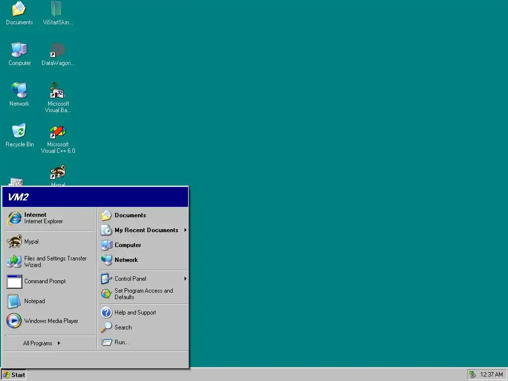Open Search from the Start menu
The image size is (508, 381).
click(144, 327)
